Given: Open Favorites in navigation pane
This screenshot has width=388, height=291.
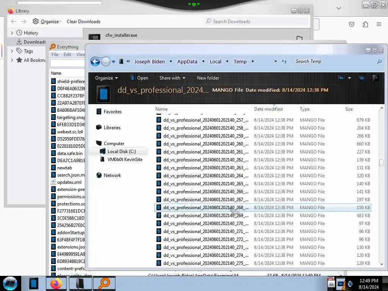Looking at the screenshot, I should [113, 112].
